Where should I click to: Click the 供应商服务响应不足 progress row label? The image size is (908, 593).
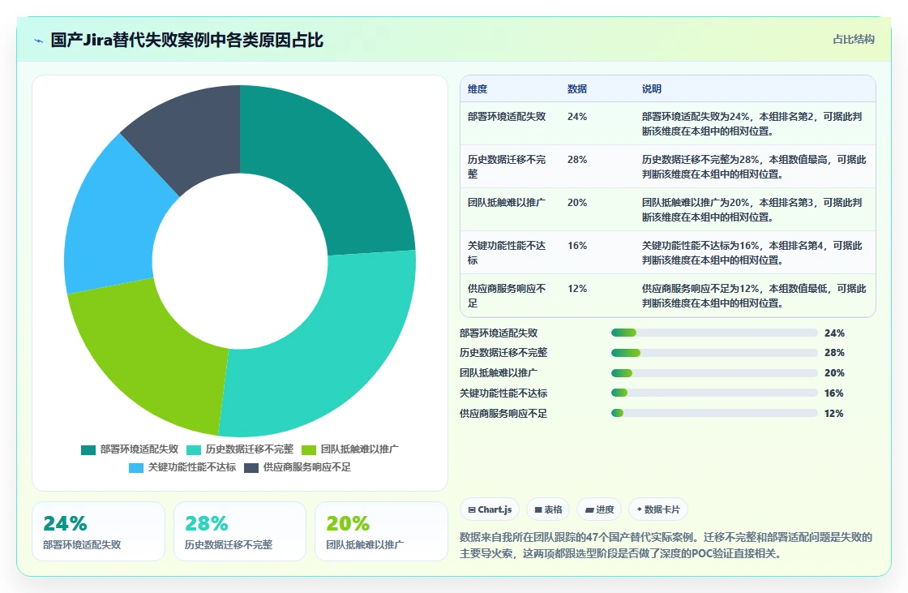point(503,413)
